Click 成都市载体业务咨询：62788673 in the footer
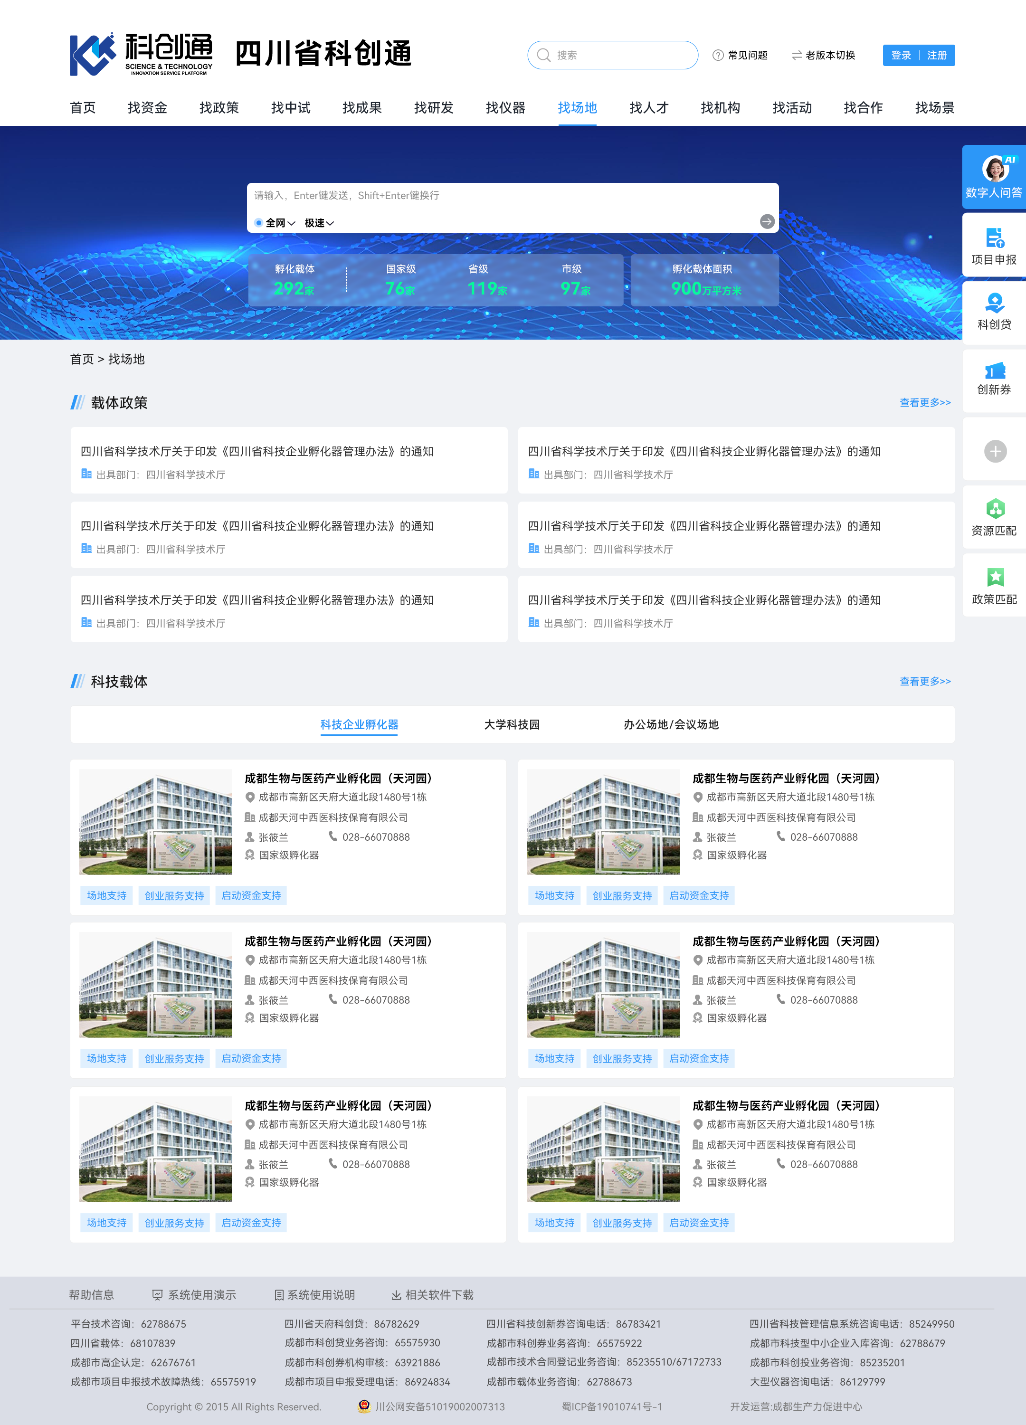 coord(559,1382)
